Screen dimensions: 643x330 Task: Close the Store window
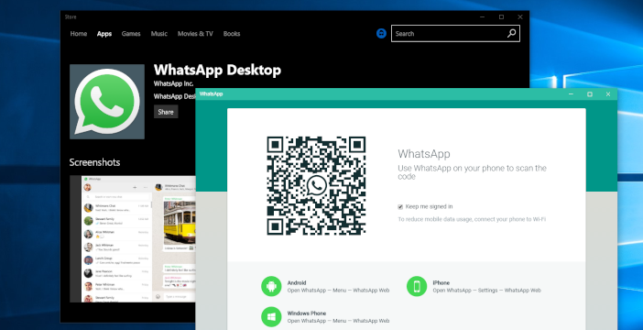(520, 16)
